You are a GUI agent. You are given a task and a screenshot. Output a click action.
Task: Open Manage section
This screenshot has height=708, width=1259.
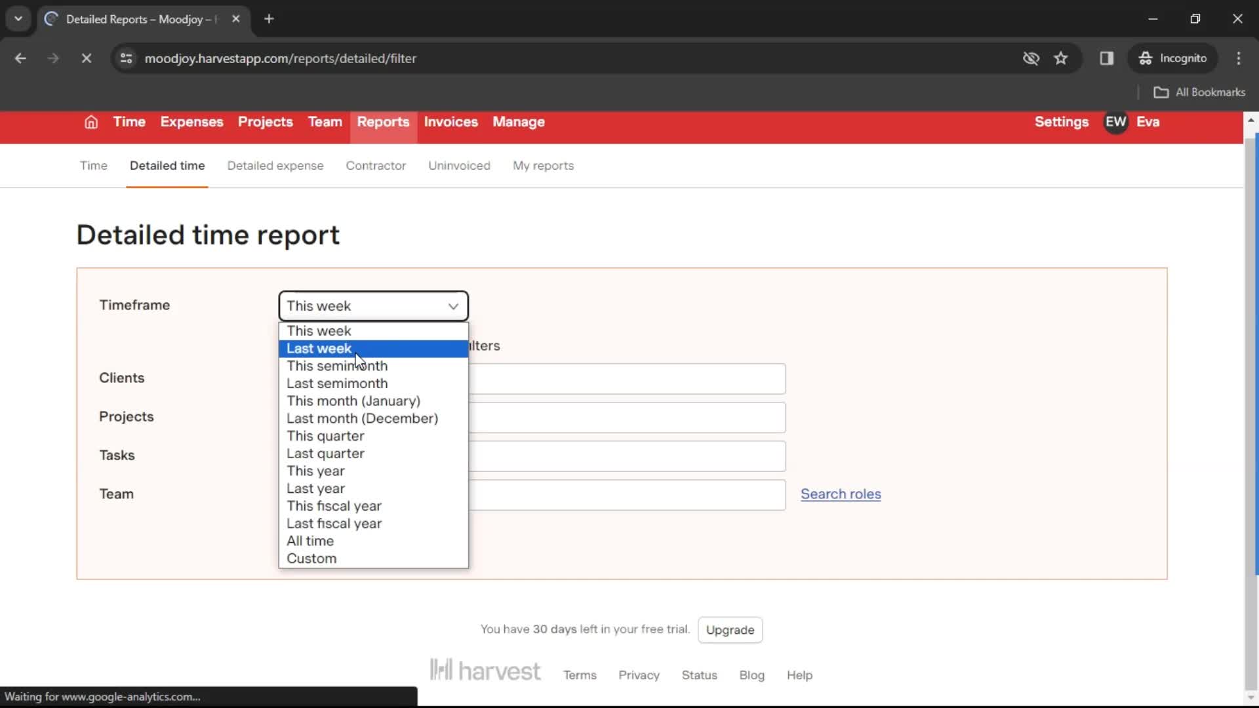[519, 122]
